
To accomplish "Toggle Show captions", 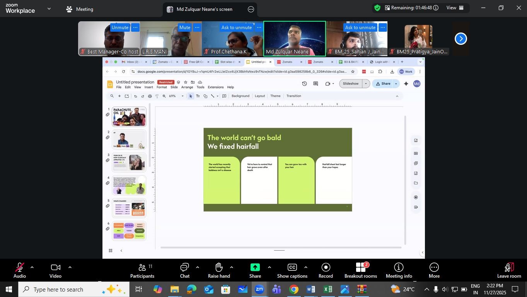I will (x=292, y=270).
